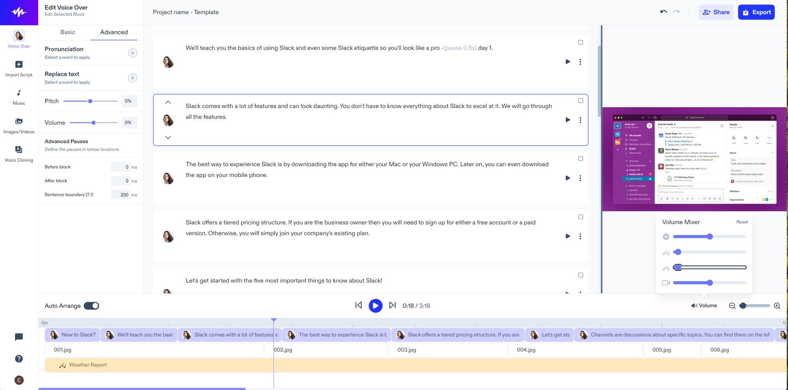The image size is (788, 390).
Task: Open more options for 'The best way' block
Action: pyautogui.click(x=580, y=178)
